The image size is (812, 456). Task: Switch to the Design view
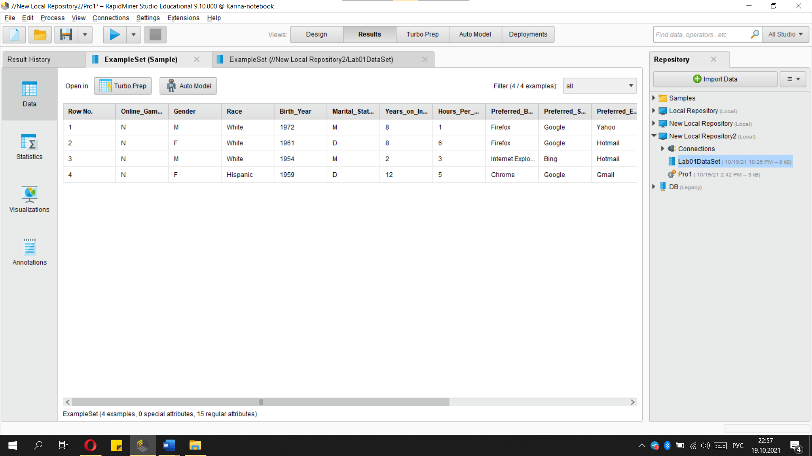click(x=316, y=34)
